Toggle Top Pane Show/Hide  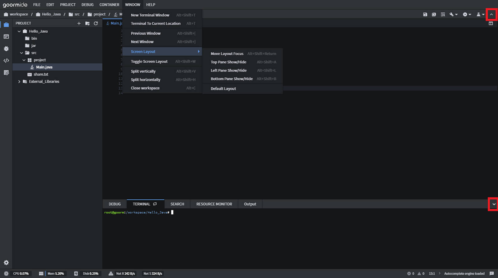[228, 62]
